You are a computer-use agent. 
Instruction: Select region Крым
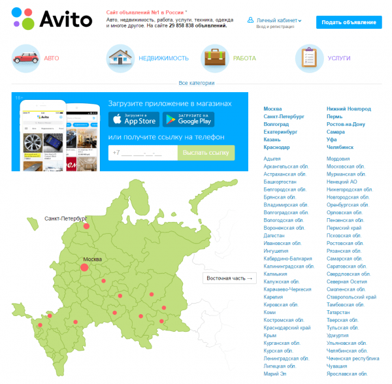click(270, 336)
